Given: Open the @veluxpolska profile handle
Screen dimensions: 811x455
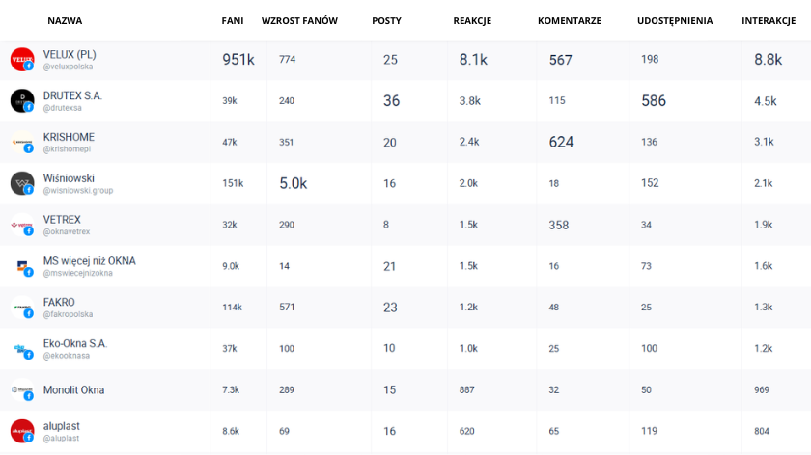Looking at the screenshot, I should tap(69, 67).
